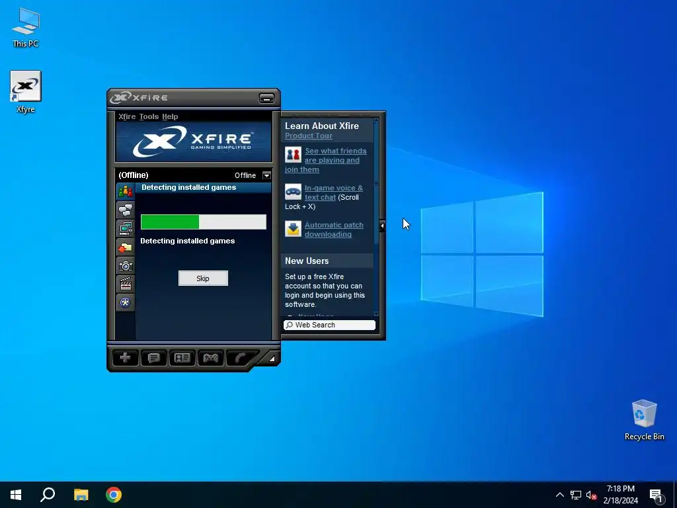Viewport: 677px width, 508px height.
Task: Click the network tray icon
Action: pos(576,495)
